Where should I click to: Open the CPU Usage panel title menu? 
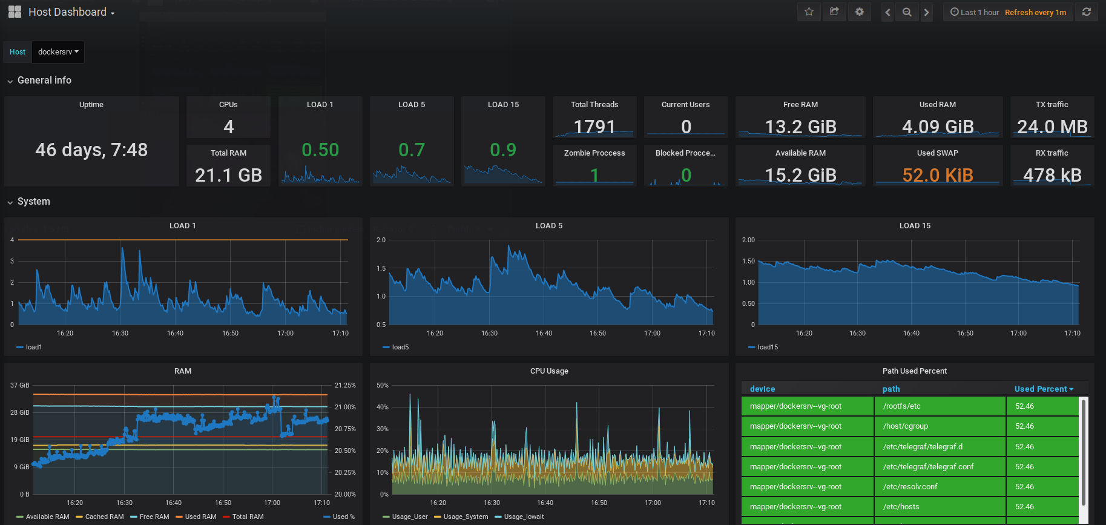[x=549, y=371]
